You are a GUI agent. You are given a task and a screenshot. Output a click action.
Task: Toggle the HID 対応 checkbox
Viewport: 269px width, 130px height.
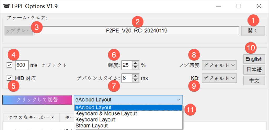(9, 78)
